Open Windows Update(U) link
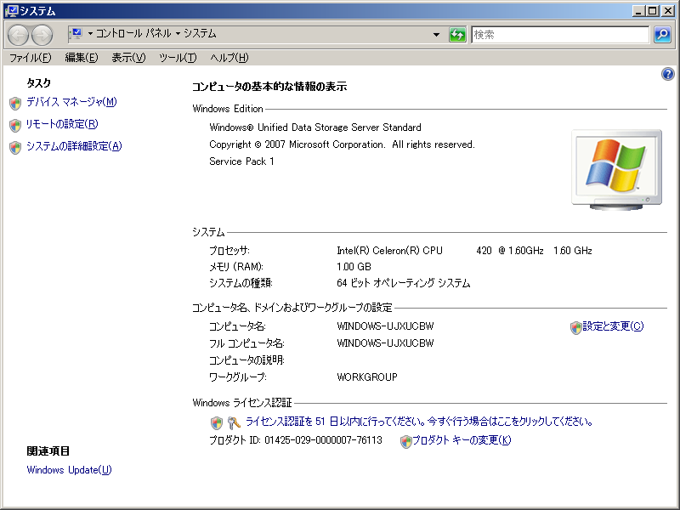Screen dimensions: 680x510 click(x=70, y=470)
